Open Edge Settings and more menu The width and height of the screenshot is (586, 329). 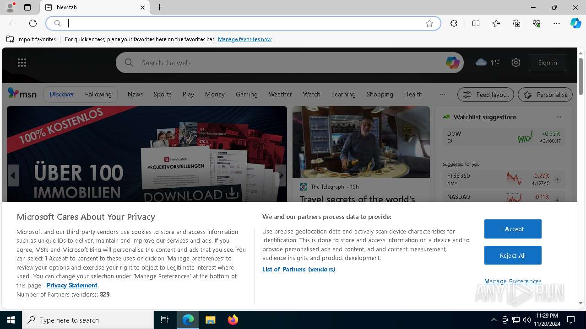(557, 23)
